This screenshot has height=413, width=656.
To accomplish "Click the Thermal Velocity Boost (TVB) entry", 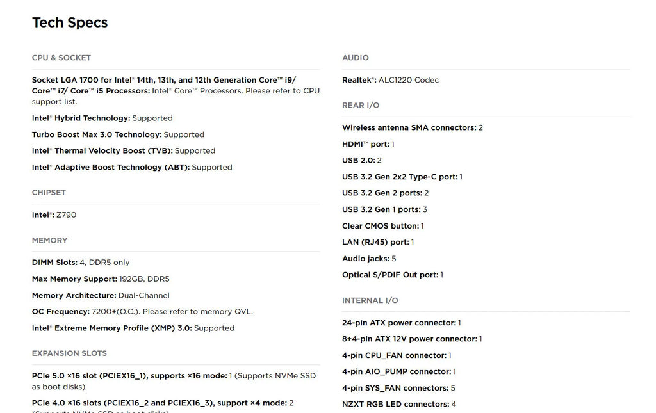I will point(123,150).
